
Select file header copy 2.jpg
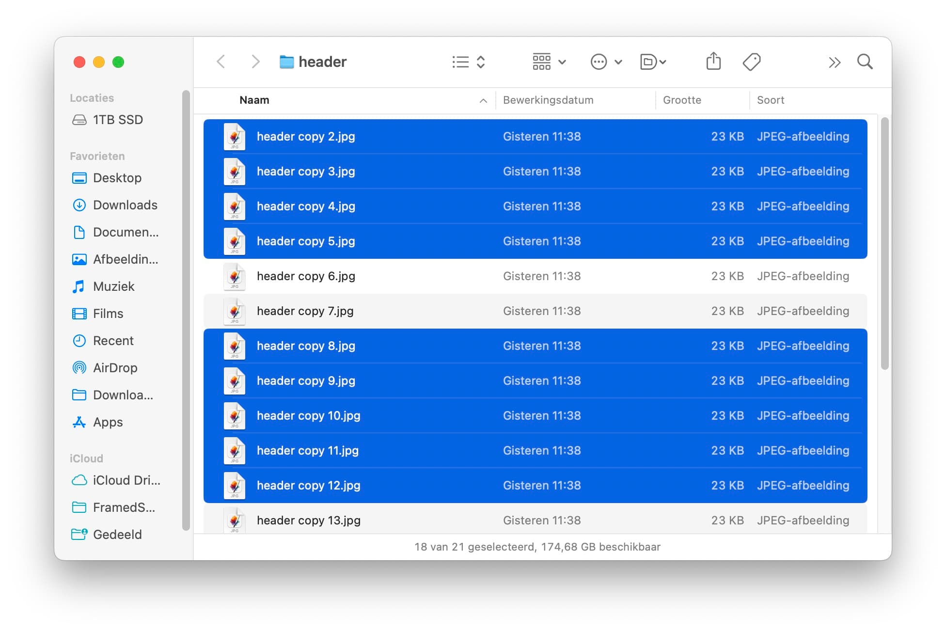pos(535,137)
